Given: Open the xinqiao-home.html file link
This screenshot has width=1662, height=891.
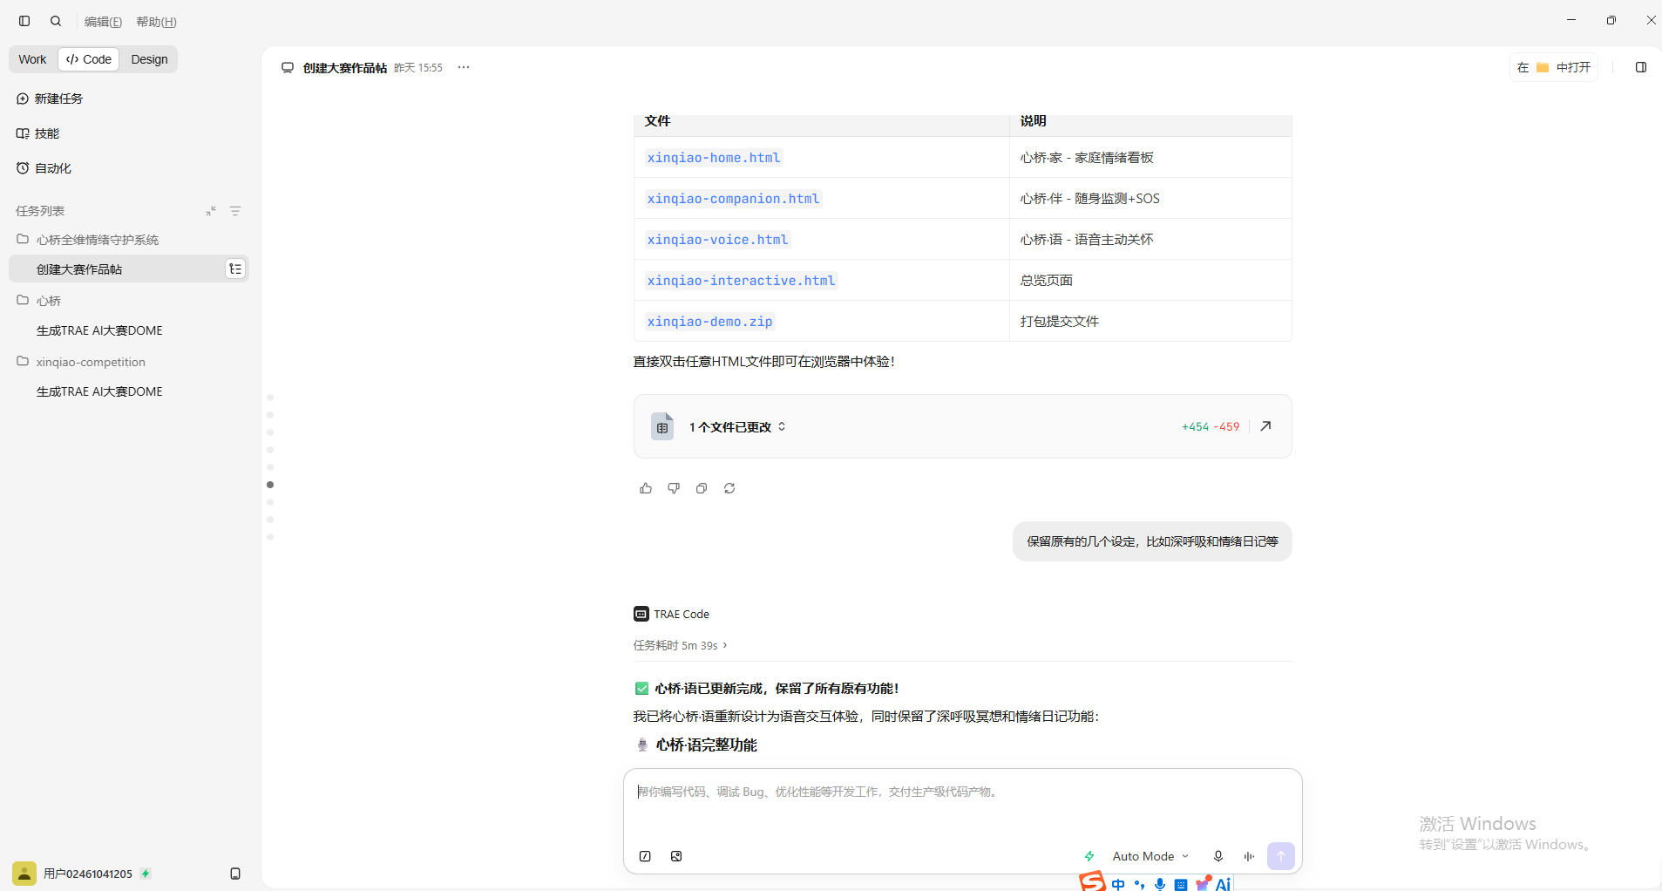Looking at the screenshot, I should click(714, 158).
